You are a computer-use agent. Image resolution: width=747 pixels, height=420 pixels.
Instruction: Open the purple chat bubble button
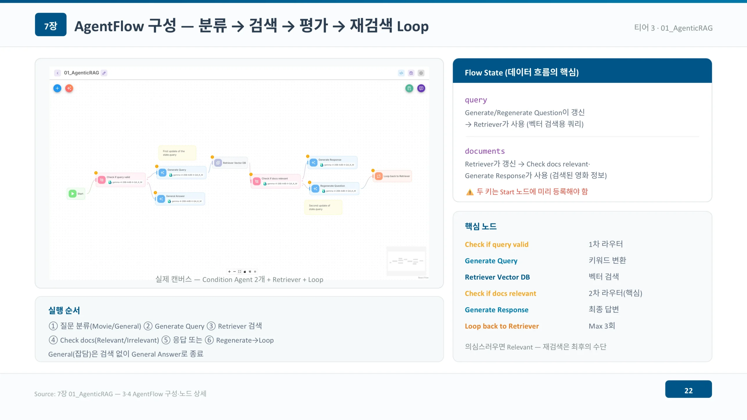(x=421, y=88)
